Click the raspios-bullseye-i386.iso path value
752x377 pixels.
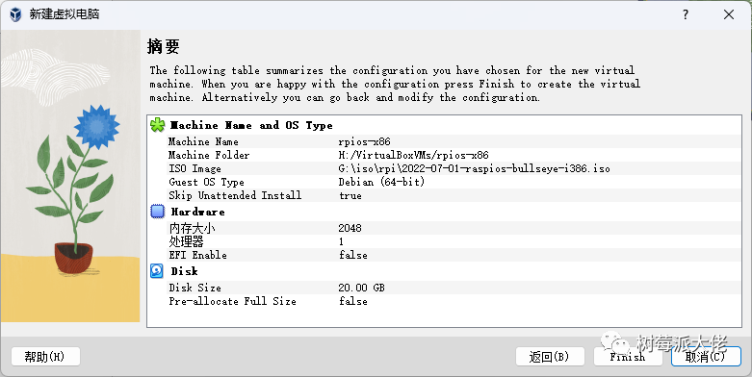point(474,168)
